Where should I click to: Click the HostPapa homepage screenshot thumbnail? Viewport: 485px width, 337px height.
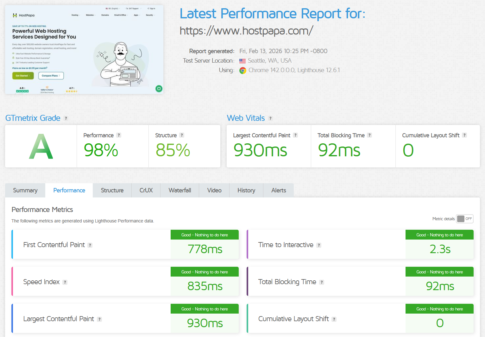[84, 49]
